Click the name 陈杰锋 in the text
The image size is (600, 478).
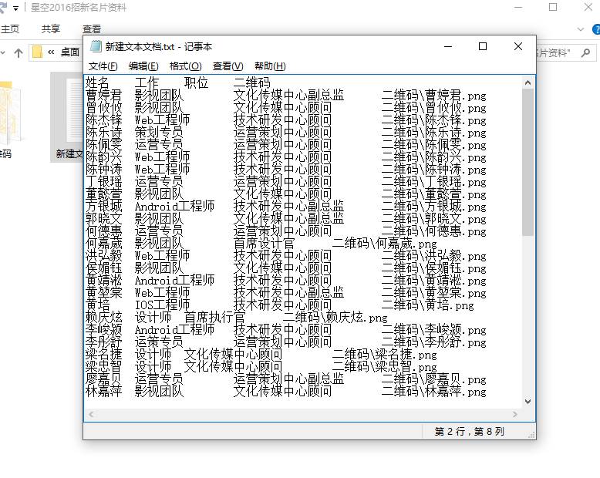pyautogui.click(x=103, y=119)
